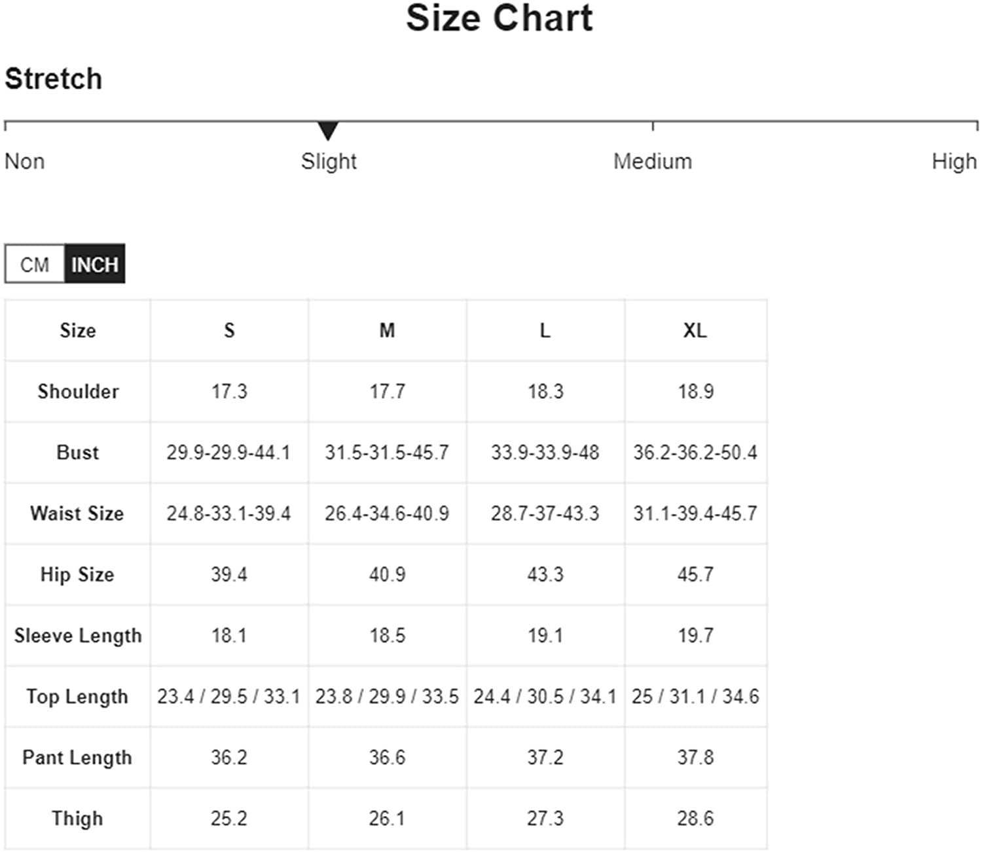Screen dimensions: 982x852
Task: Select the L size column header
Action: click(545, 330)
